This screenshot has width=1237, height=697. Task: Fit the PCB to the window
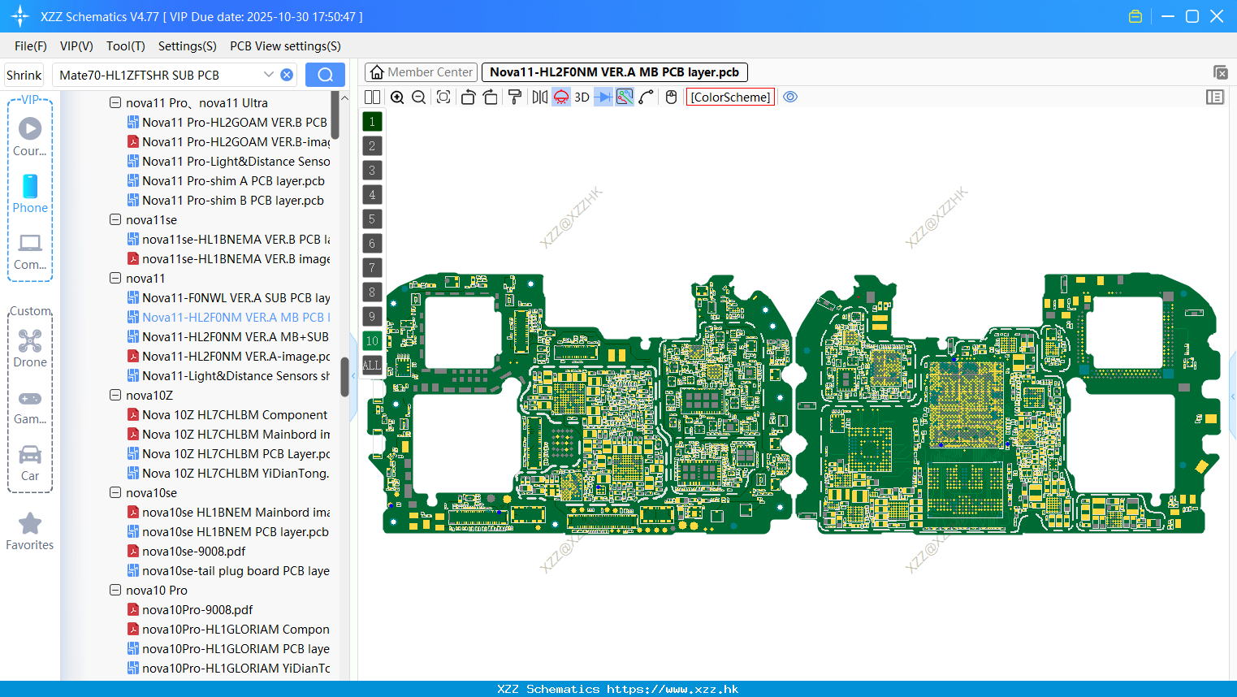click(x=443, y=97)
